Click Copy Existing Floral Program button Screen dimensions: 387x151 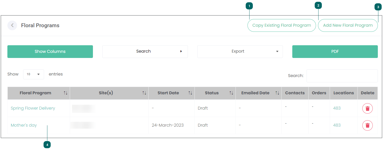(282, 25)
